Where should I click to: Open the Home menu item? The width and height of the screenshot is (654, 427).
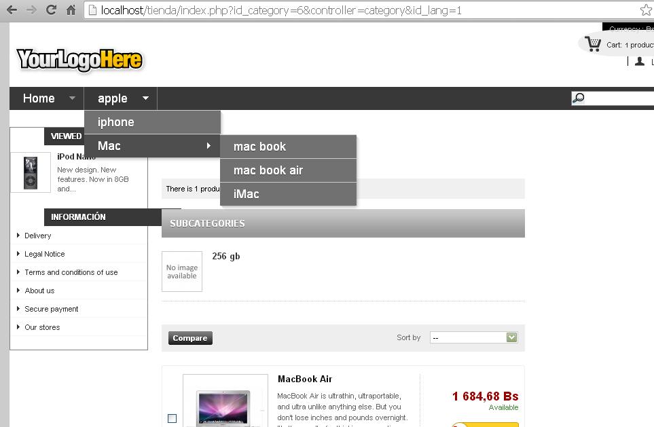39,98
